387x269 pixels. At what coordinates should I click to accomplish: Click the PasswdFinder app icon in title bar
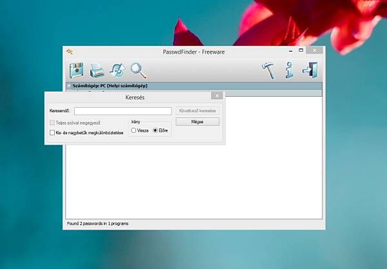70,52
